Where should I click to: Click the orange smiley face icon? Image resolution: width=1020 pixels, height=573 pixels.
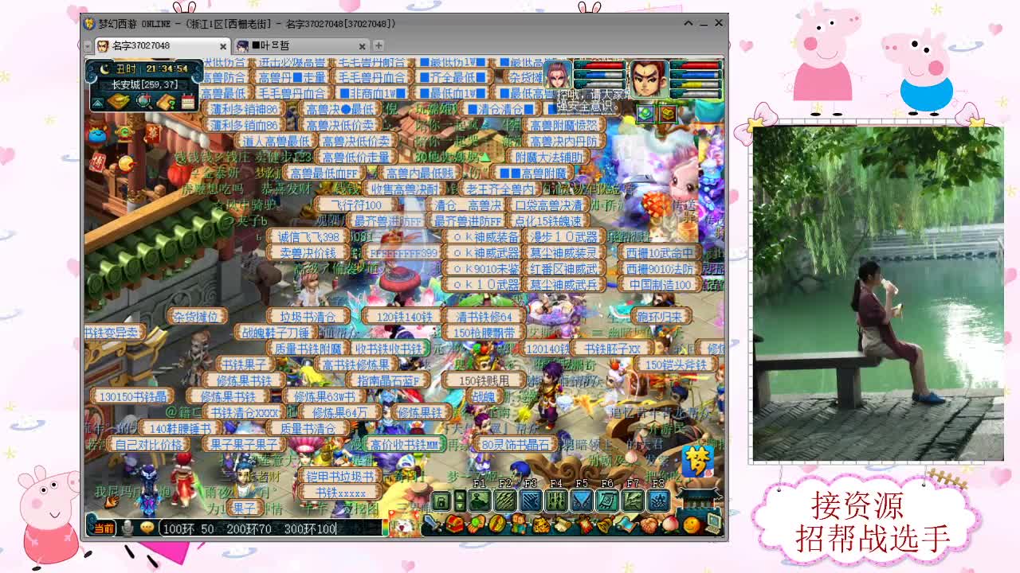(692, 524)
